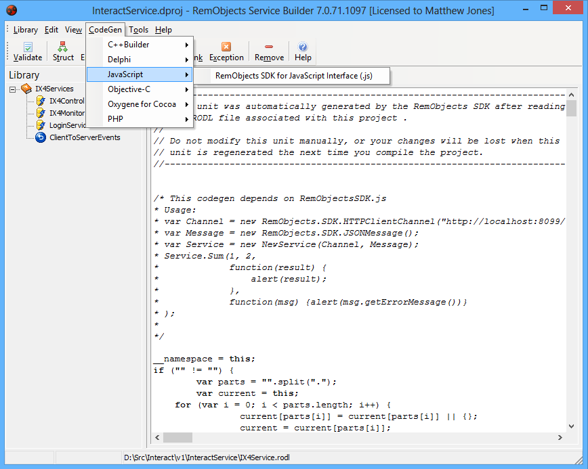
Task: Click 'Do not modify this unit manually' comment
Action: coord(356,141)
